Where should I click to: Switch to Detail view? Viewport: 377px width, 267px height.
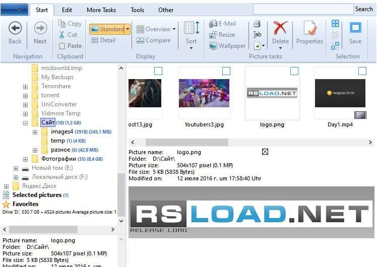(103, 40)
